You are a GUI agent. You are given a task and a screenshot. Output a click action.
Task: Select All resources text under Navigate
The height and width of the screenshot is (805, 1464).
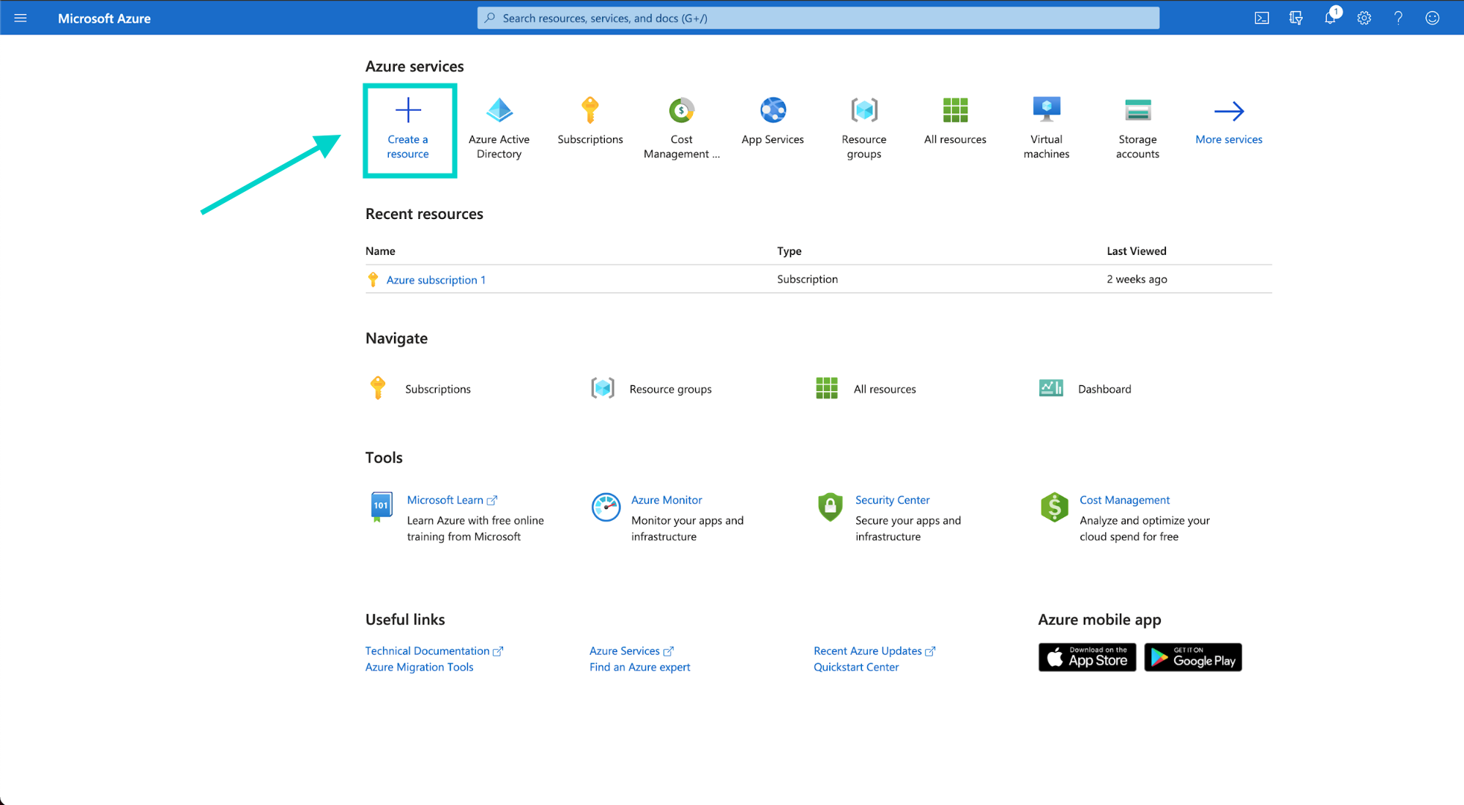(885, 389)
